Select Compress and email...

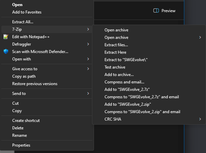[x=149, y=82]
